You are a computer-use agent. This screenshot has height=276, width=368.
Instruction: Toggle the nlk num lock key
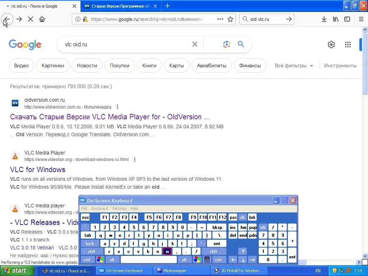(x=263, y=227)
